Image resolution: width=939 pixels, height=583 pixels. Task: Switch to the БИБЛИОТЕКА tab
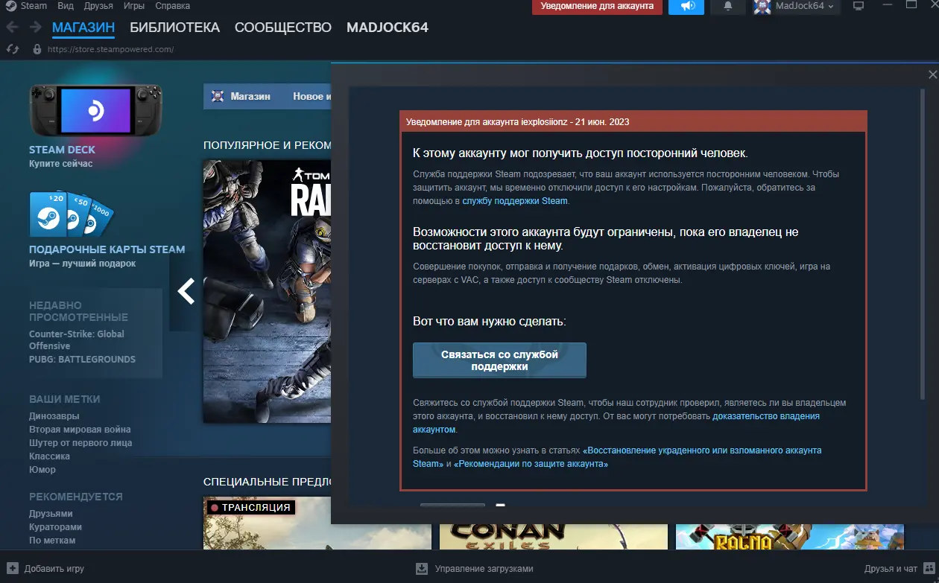point(175,28)
